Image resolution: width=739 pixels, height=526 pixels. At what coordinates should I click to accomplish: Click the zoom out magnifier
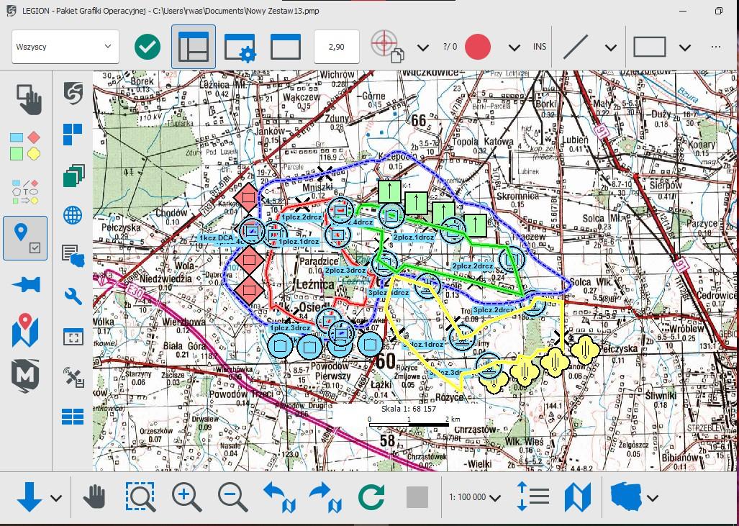[232, 496]
